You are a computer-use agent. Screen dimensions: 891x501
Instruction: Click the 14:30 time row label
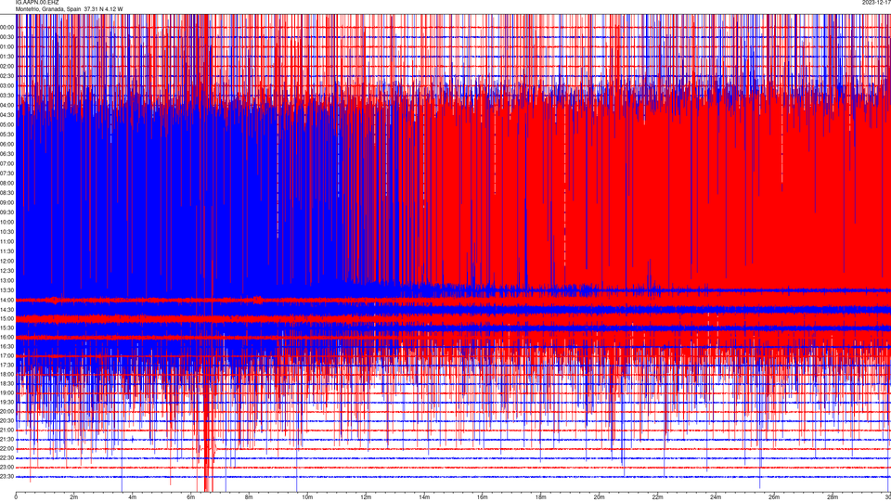click(x=6, y=310)
